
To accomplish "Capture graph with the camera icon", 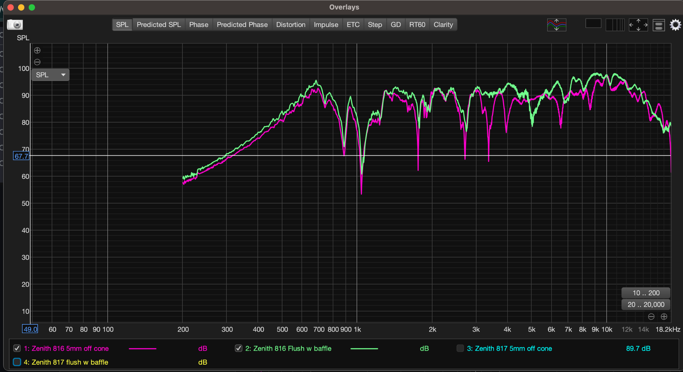I will (x=15, y=25).
